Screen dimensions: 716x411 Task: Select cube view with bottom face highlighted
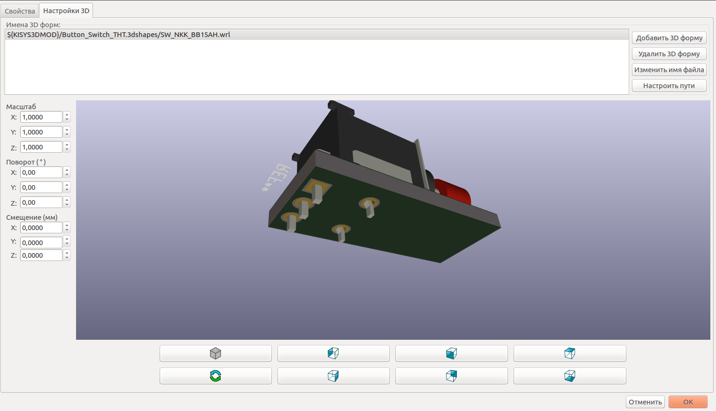(570, 376)
